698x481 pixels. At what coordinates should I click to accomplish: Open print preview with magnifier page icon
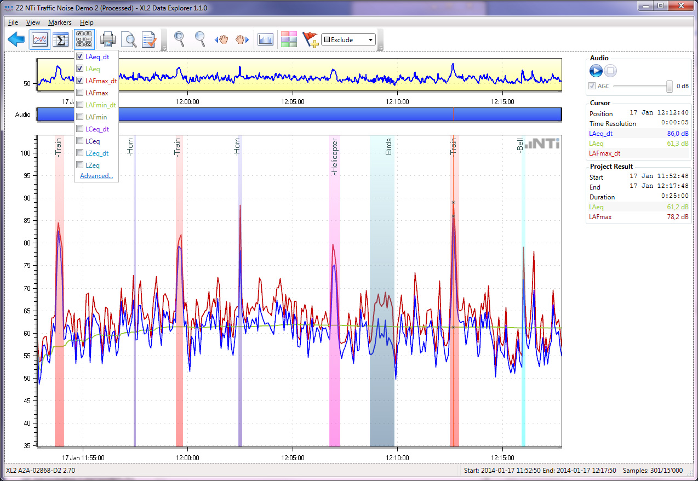point(129,39)
